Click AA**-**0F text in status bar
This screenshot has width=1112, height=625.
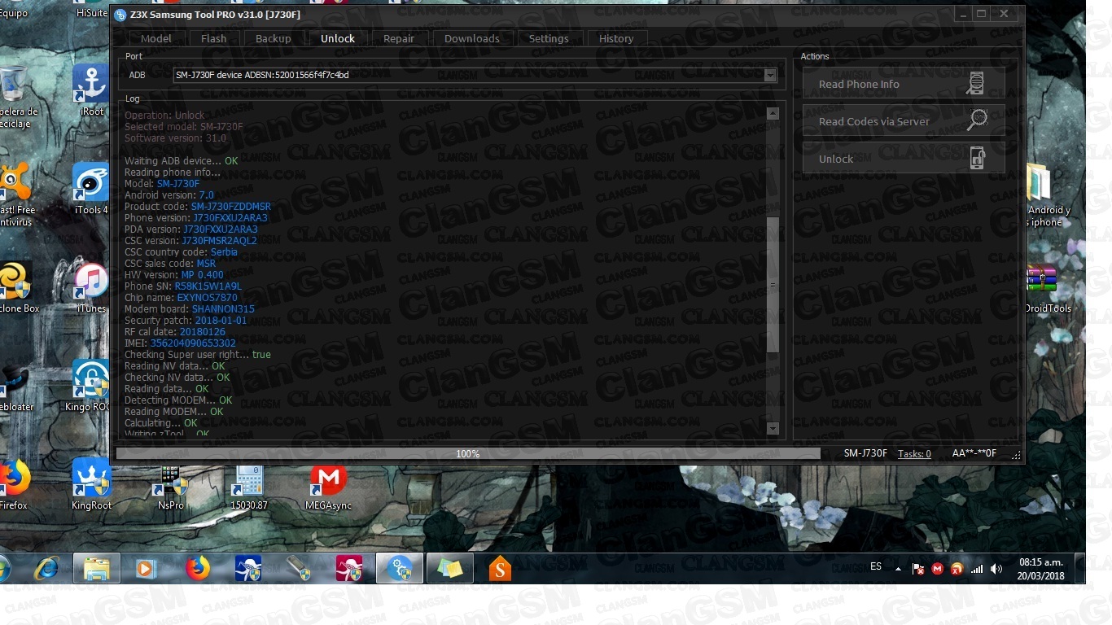click(x=974, y=453)
